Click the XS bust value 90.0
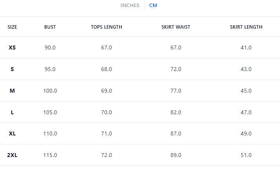Viewport: 280px width, 170px height. (50, 48)
